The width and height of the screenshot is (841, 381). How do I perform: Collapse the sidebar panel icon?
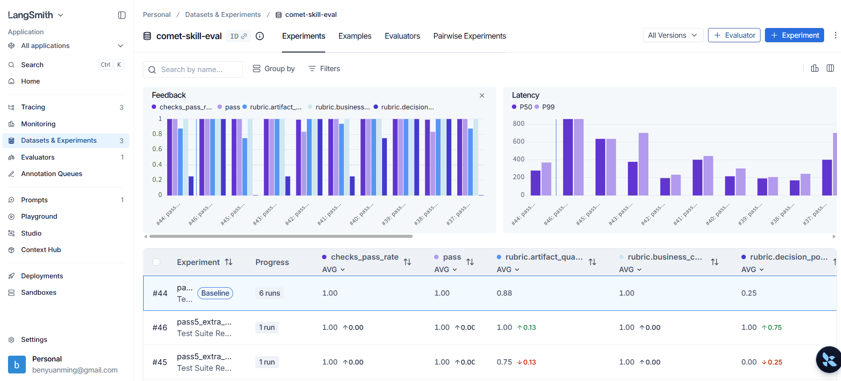pyautogui.click(x=122, y=15)
